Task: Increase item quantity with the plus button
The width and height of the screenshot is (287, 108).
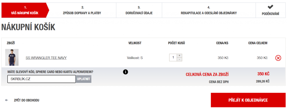Action: [179, 56]
